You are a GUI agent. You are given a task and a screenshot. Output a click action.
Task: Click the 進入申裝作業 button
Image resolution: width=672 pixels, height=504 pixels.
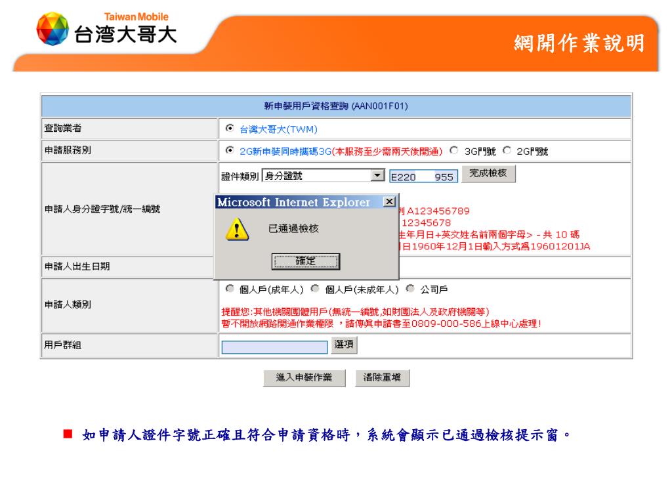click(x=304, y=377)
